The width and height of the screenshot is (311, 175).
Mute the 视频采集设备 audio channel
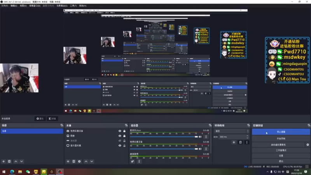tap(200, 149)
